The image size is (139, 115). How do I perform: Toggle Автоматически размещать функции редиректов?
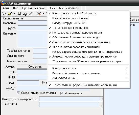[88, 56]
